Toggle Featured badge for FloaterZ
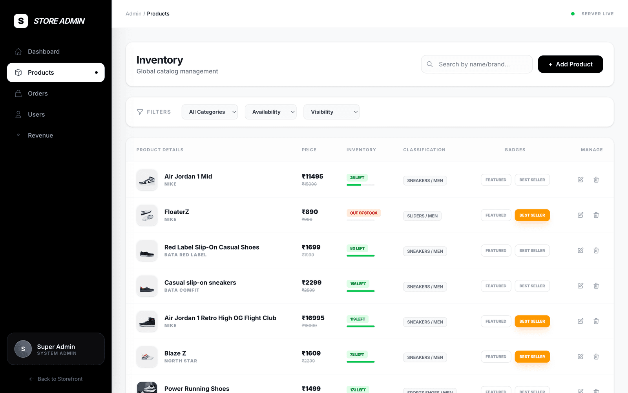Screen dimensions: 628x393 496,215
